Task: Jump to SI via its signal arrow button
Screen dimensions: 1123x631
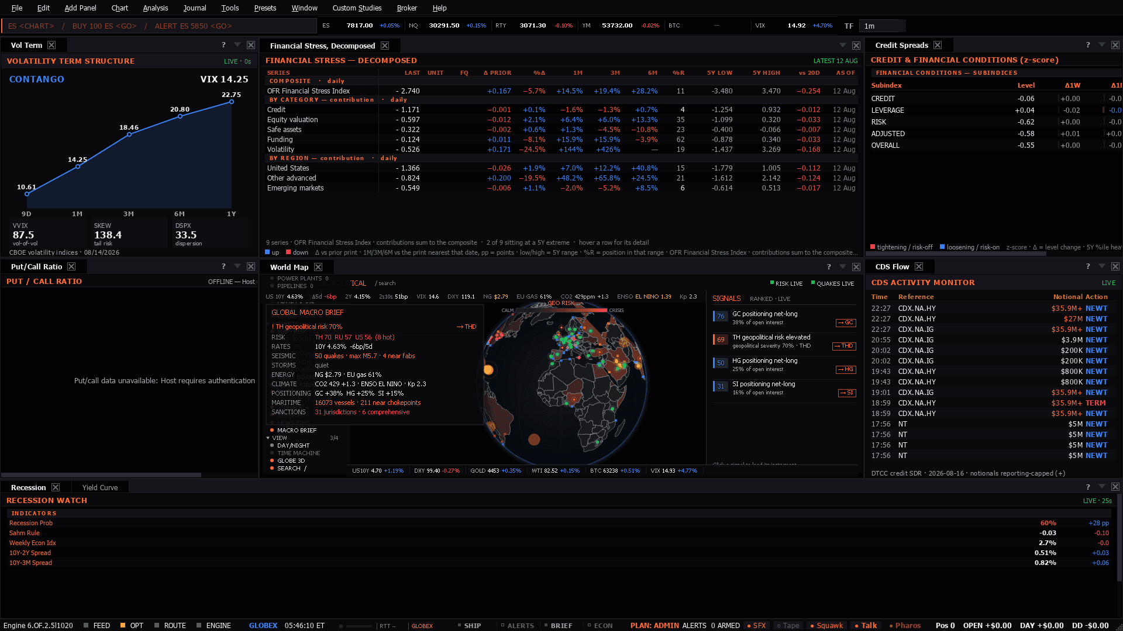Action: 847,393
